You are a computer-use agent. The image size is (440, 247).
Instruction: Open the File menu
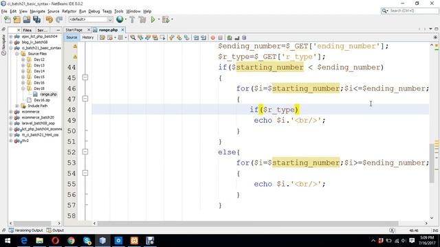4,11
